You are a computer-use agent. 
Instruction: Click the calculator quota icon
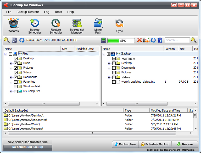coord(103,40)
